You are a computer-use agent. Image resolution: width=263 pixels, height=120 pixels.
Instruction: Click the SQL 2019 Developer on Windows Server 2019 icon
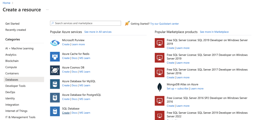(x=159, y=43)
